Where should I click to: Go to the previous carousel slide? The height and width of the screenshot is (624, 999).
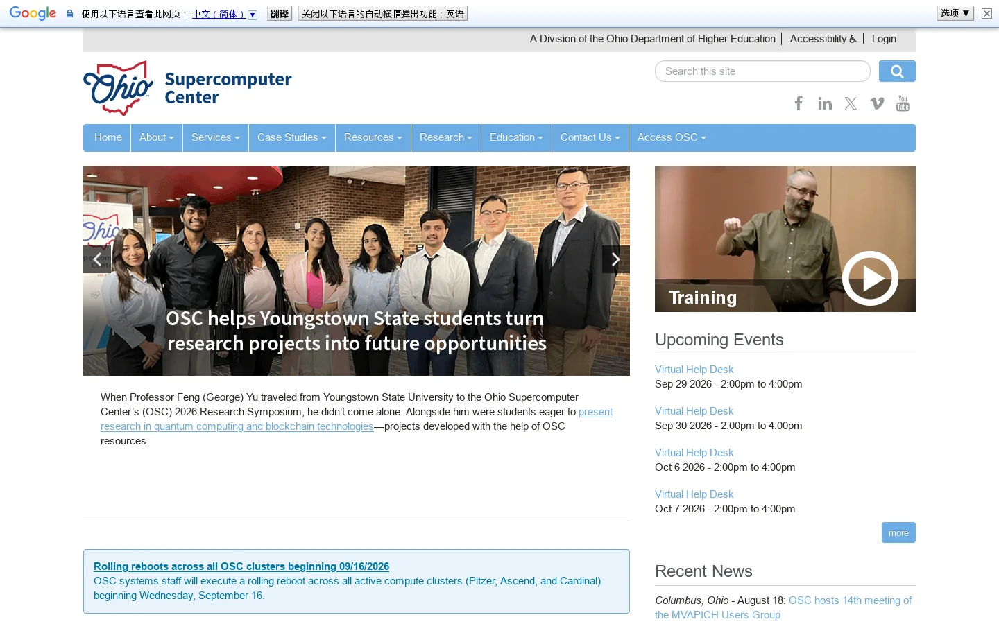click(x=97, y=259)
